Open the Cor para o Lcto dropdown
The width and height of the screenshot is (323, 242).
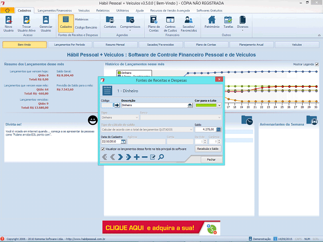click(219, 105)
